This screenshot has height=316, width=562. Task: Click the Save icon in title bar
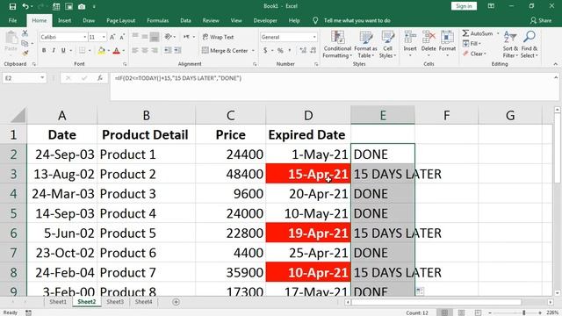[x=12, y=6]
